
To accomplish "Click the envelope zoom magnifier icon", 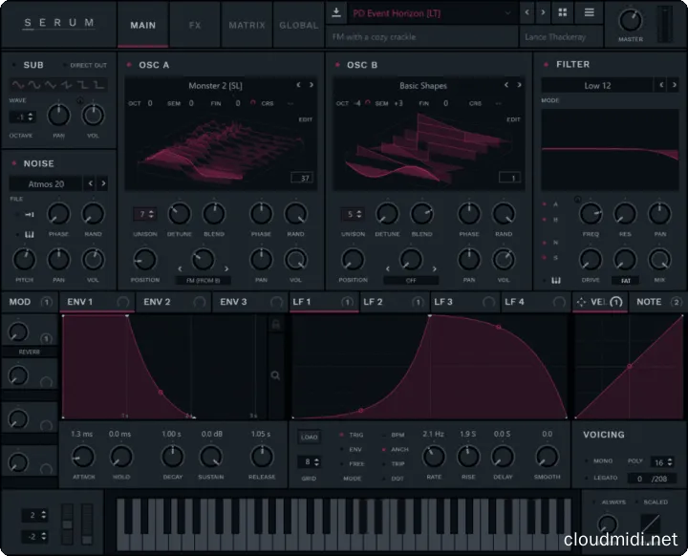I will tap(275, 375).
